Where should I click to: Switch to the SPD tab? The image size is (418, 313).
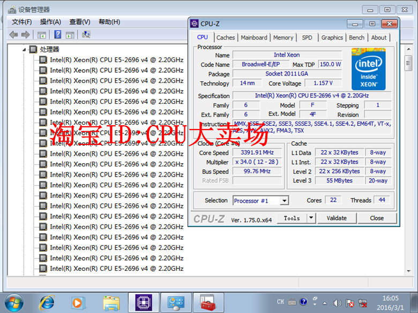pos(307,37)
